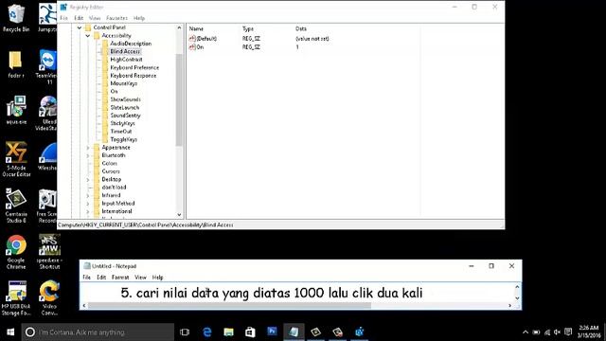606x341 pixels.
Task: Select the StickyKeys key
Action: (x=122, y=123)
